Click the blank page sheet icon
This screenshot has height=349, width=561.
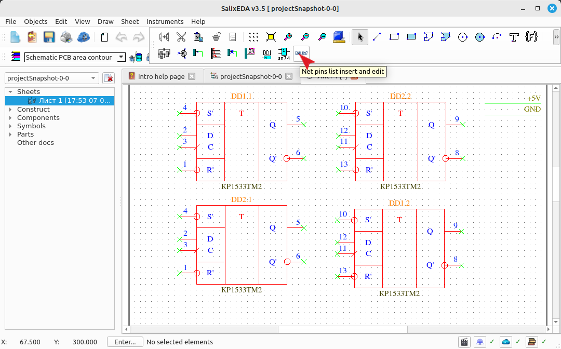pos(104,37)
